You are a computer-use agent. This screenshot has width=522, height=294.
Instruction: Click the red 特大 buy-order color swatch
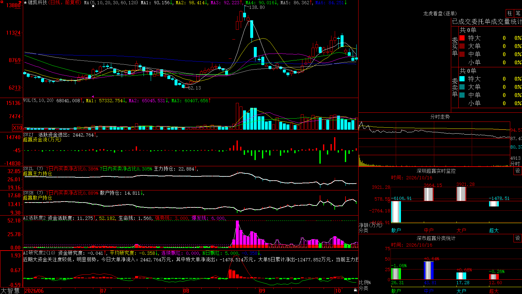(x=462, y=38)
